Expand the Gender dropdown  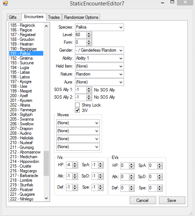pos(99,50)
